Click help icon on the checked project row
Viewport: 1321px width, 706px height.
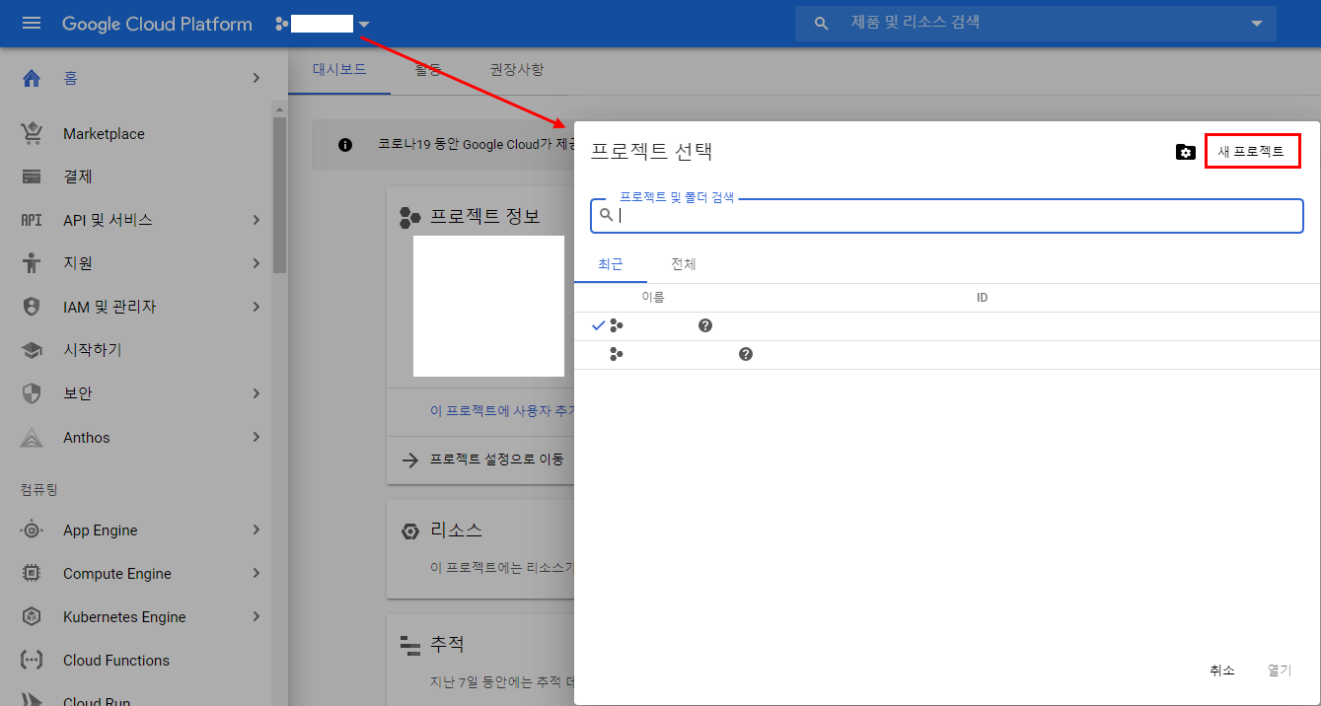click(705, 325)
